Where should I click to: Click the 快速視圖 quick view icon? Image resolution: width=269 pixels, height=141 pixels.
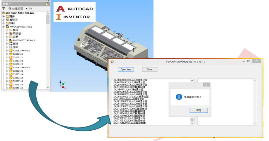pos(10,8)
